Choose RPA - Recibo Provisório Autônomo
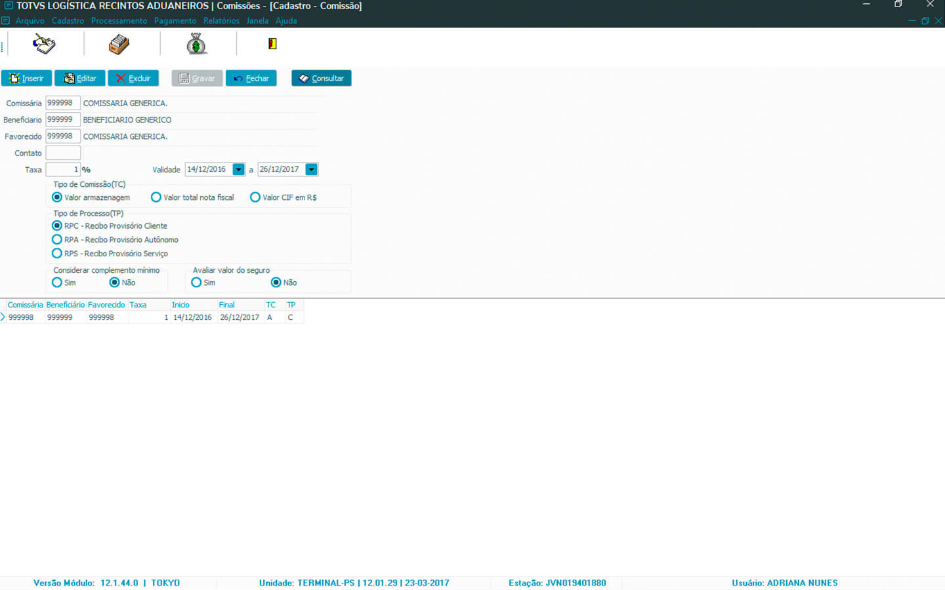This screenshot has width=945, height=590. pos(57,240)
